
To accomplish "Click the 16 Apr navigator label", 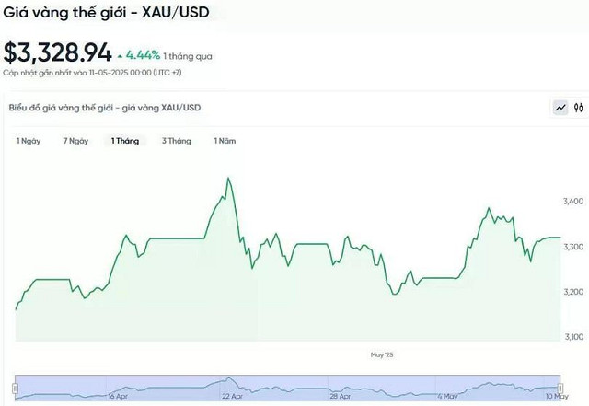I will (118, 396).
